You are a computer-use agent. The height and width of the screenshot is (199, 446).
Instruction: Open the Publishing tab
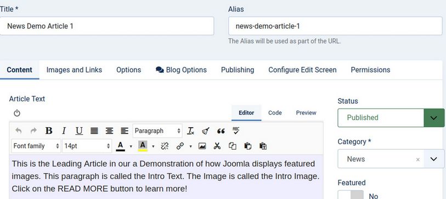(238, 70)
